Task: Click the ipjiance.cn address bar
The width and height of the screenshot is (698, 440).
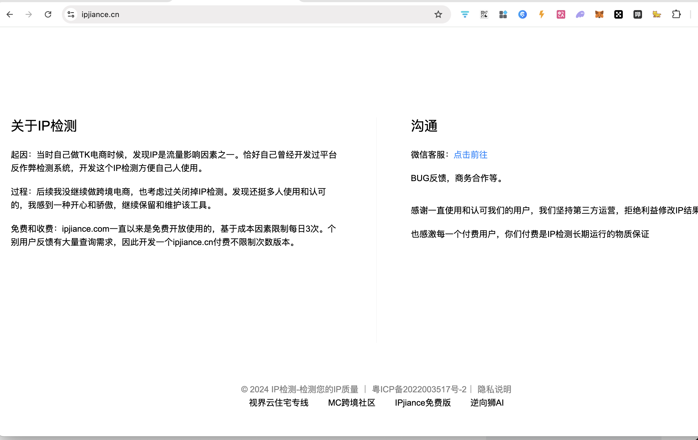Action: (232, 14)
